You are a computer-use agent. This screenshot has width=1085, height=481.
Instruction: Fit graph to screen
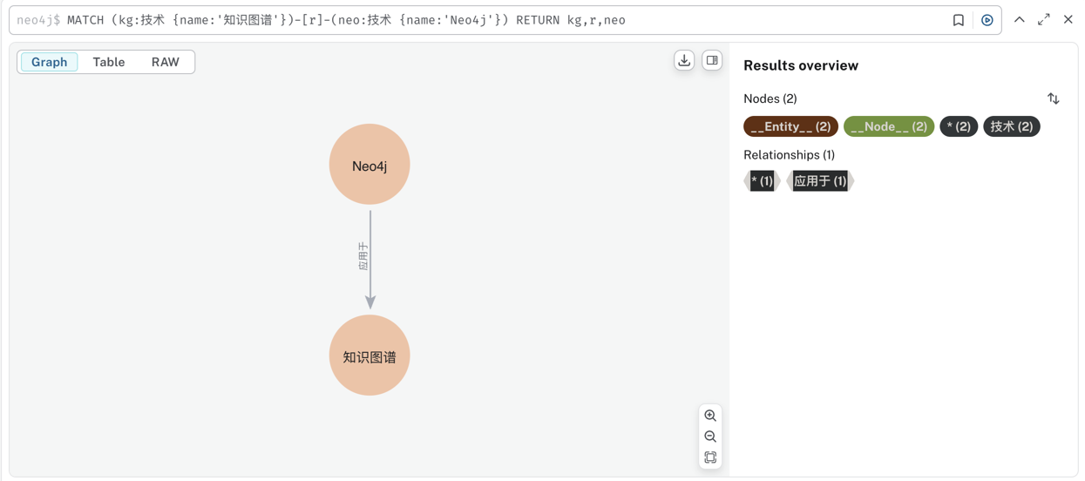click(710, 457)
